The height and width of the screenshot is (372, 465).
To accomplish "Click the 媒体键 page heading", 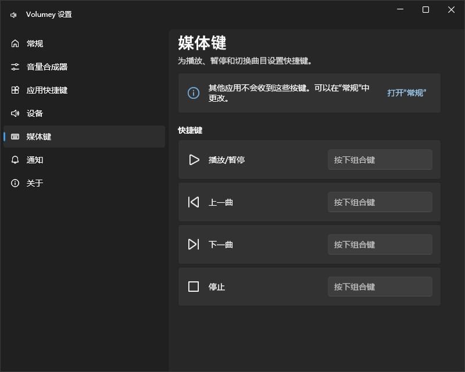I will pyautogui.click(x=202, y=43).
